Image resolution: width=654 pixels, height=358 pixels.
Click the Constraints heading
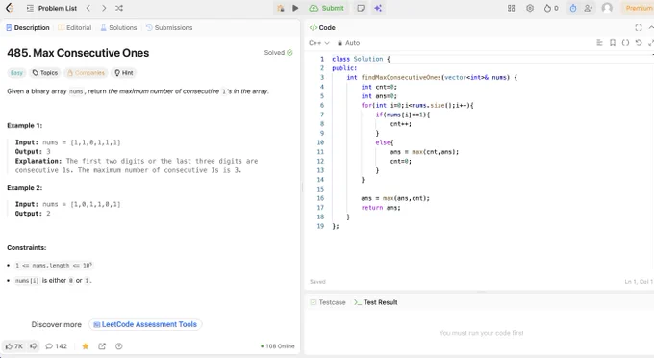pos(27,248)
